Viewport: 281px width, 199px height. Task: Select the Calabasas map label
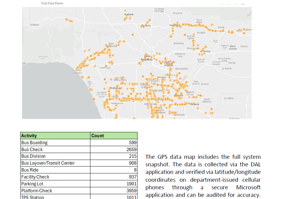pyautogui.click(x=34, y=25)
